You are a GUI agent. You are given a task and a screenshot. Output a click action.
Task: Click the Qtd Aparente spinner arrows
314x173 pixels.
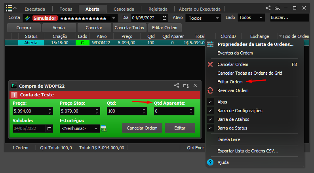(191, 111)
